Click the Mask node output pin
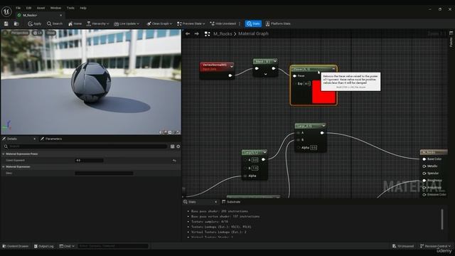 click(273, 68)
